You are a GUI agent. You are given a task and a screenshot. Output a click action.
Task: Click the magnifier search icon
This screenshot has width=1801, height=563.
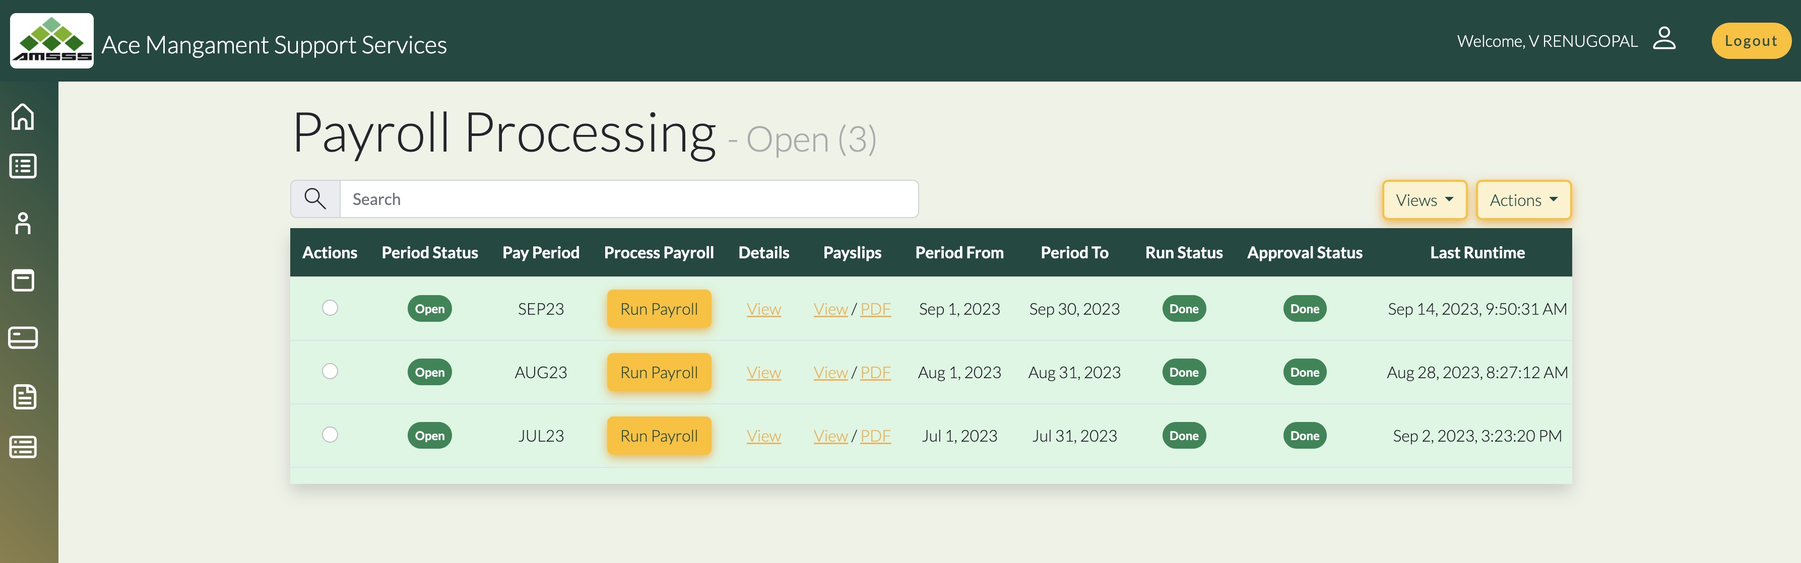[315, 199]
